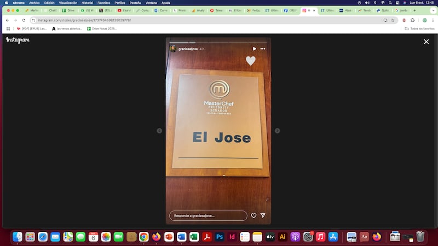Open the story's three-dot options menu
438x246 pixels.
(263, 49)
